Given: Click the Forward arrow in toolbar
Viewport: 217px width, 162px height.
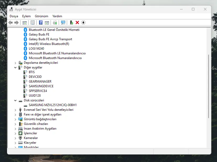Looking at the screenshot, I should coord(17,22).
